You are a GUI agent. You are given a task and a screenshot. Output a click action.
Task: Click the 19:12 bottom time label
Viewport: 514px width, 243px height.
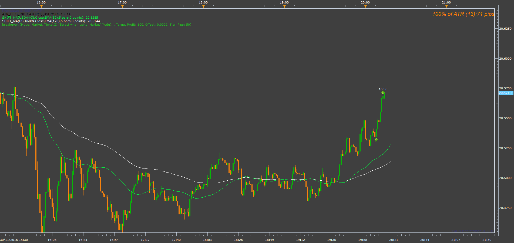click(x=301, y=240)
